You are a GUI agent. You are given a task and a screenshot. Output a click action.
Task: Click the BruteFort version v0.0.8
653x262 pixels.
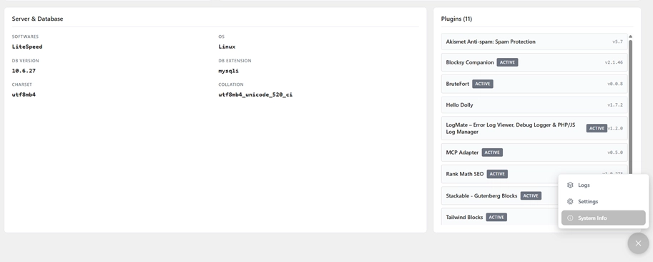pos(615,84)
